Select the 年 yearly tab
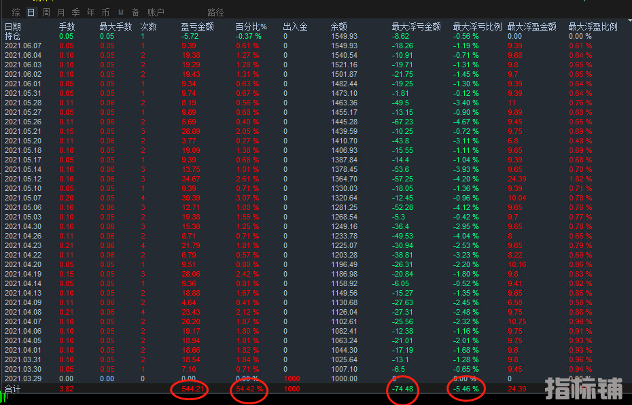Screen dimensions: 632x405 tap(90, 12)
